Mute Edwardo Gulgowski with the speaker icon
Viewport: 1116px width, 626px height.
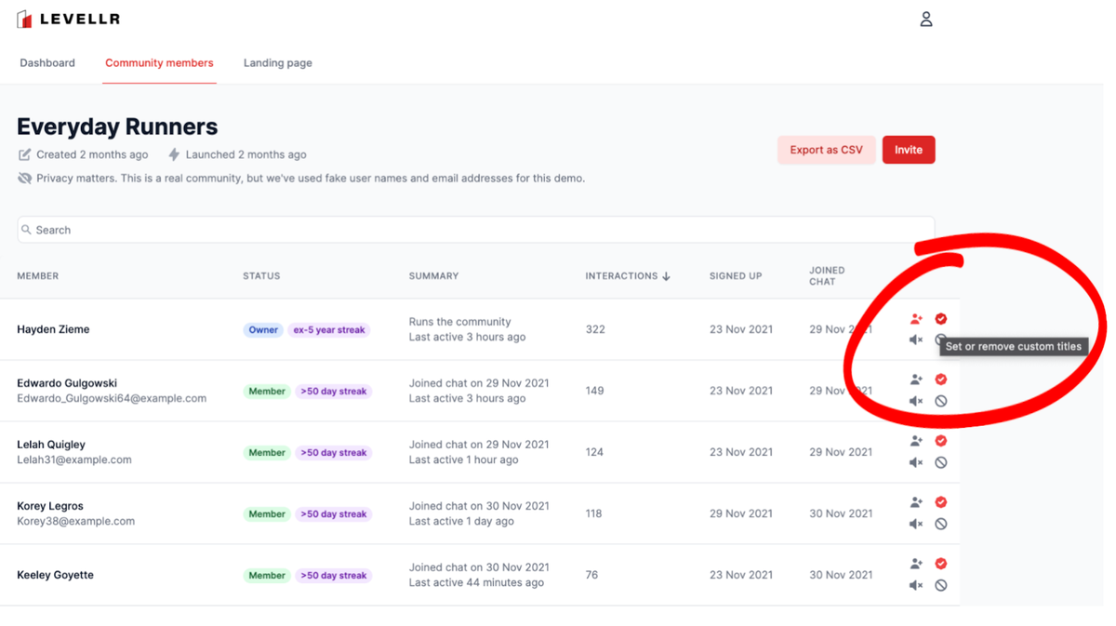[x=916, y=401]
